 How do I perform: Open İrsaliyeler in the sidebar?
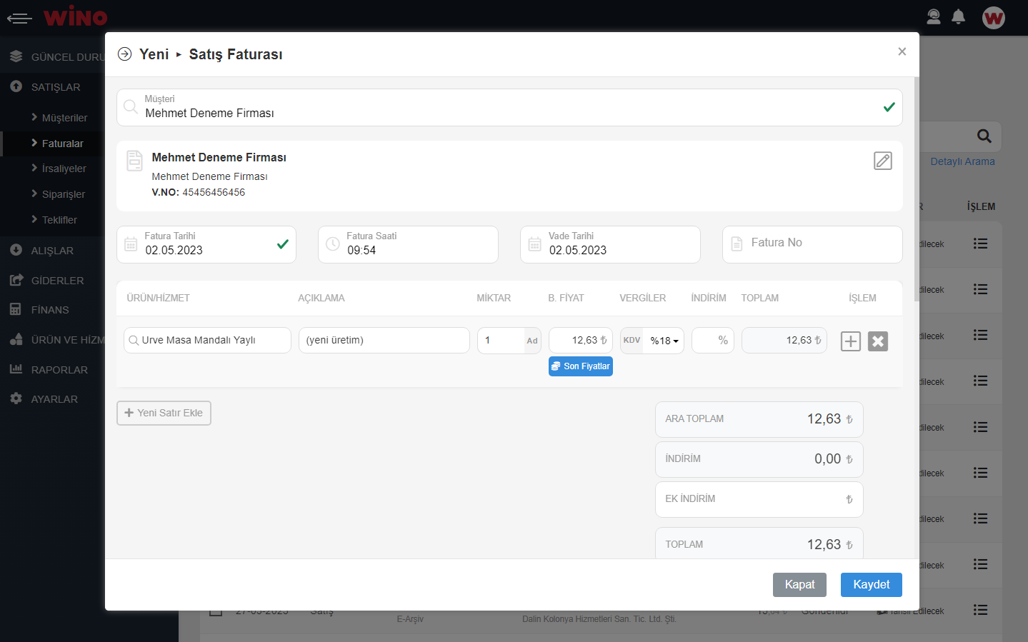[x=64, y=169]
